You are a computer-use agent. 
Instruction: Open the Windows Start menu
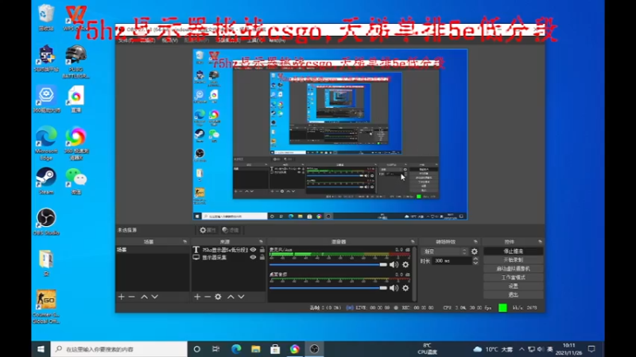pyautogui.click(x=41, y=349)
